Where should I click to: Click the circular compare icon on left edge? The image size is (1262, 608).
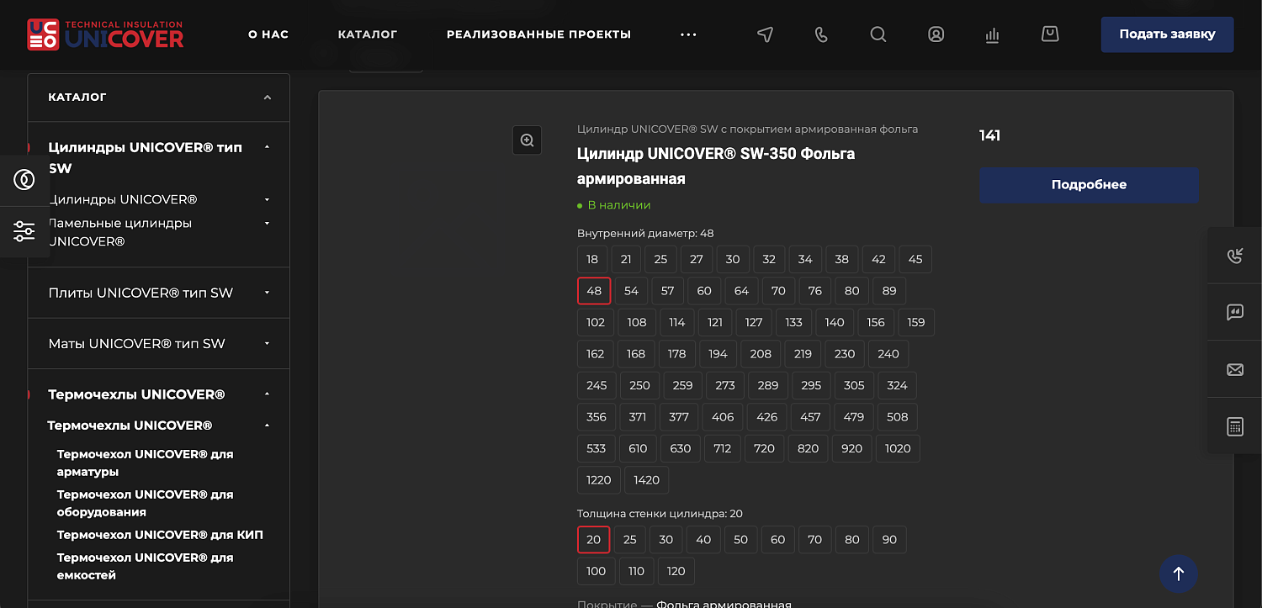tap(24, 179)
